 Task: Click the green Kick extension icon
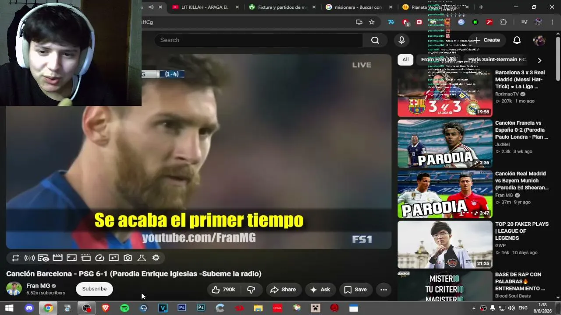click(475, 22)
